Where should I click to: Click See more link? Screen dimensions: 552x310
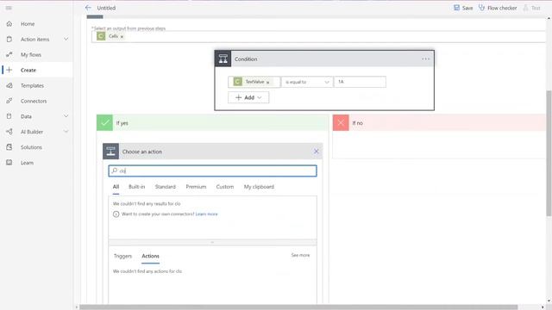point(300,255)
